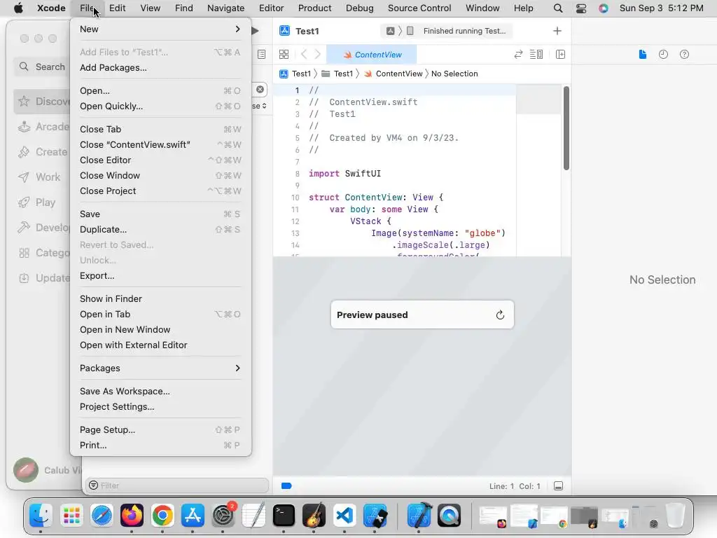
Task: Open Terminal from the Dock
Action: 284,515
